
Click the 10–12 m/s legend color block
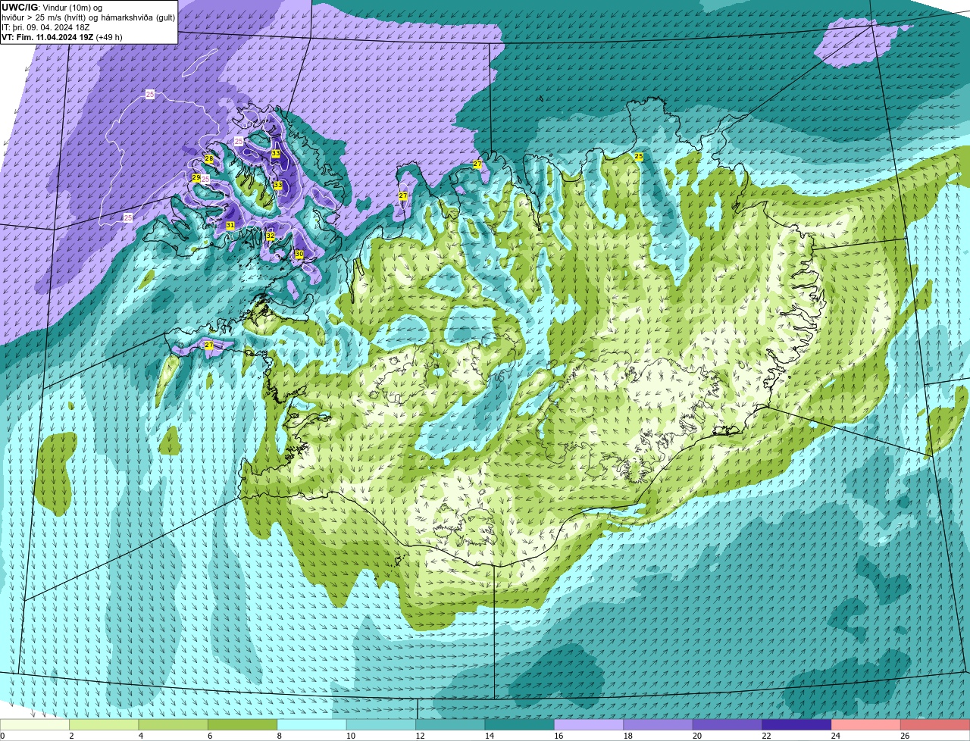point(382,724)
